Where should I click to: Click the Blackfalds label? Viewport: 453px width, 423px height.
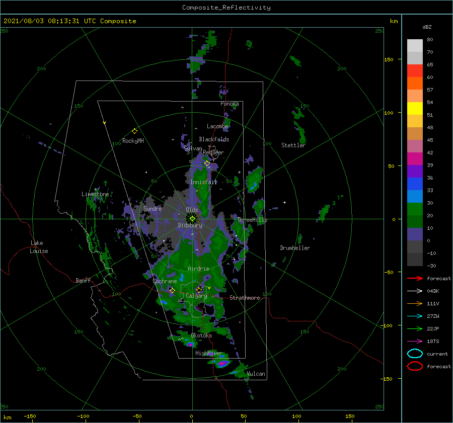pos(214,139)
